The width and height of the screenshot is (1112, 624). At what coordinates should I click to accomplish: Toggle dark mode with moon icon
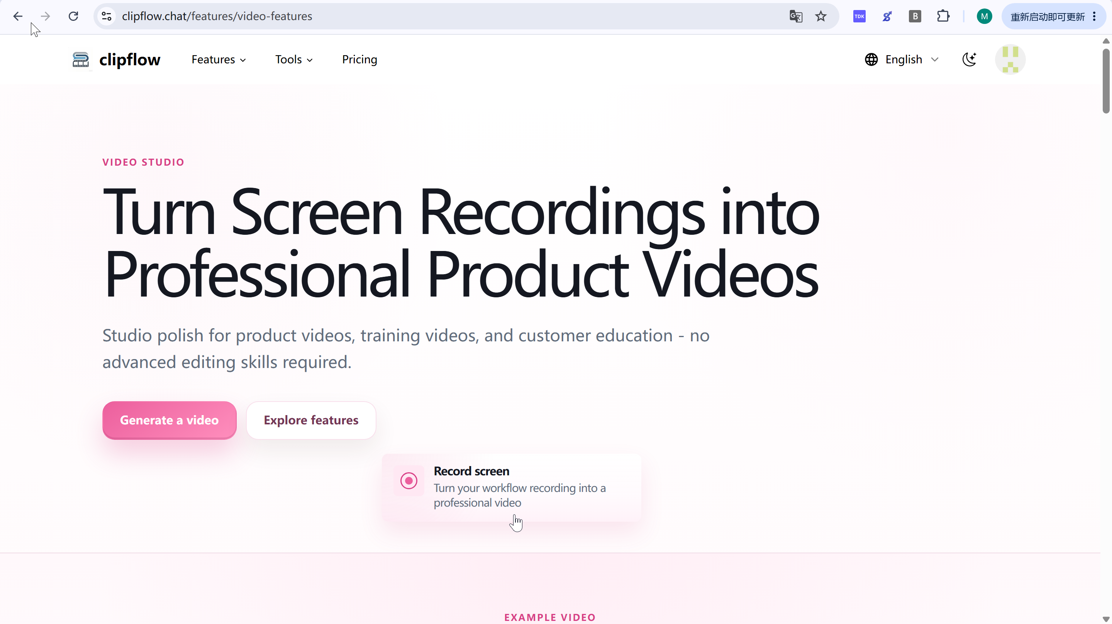point(969,59)
